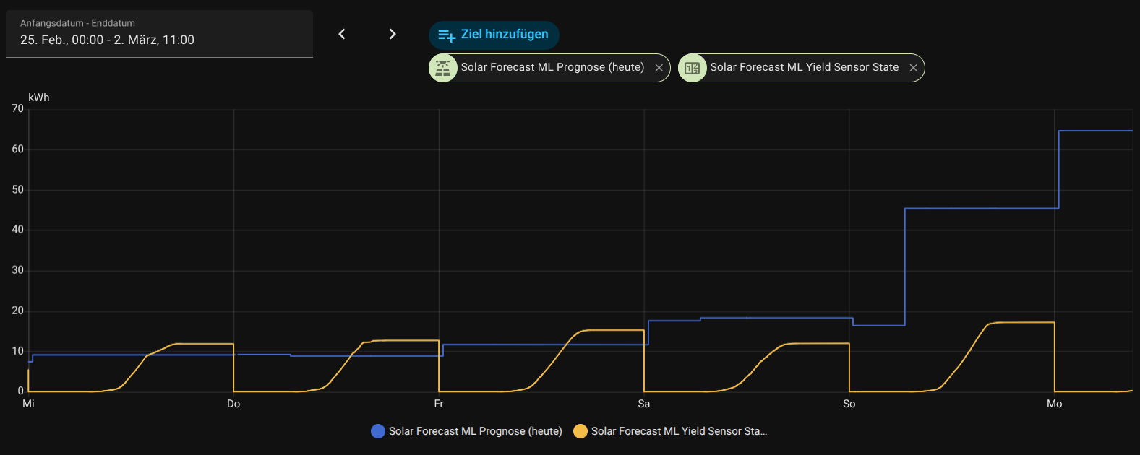Viewport: 1140px width, 455px height.
Task: Click the 'Do' x-axis day label
Action: tap(233, 404)
